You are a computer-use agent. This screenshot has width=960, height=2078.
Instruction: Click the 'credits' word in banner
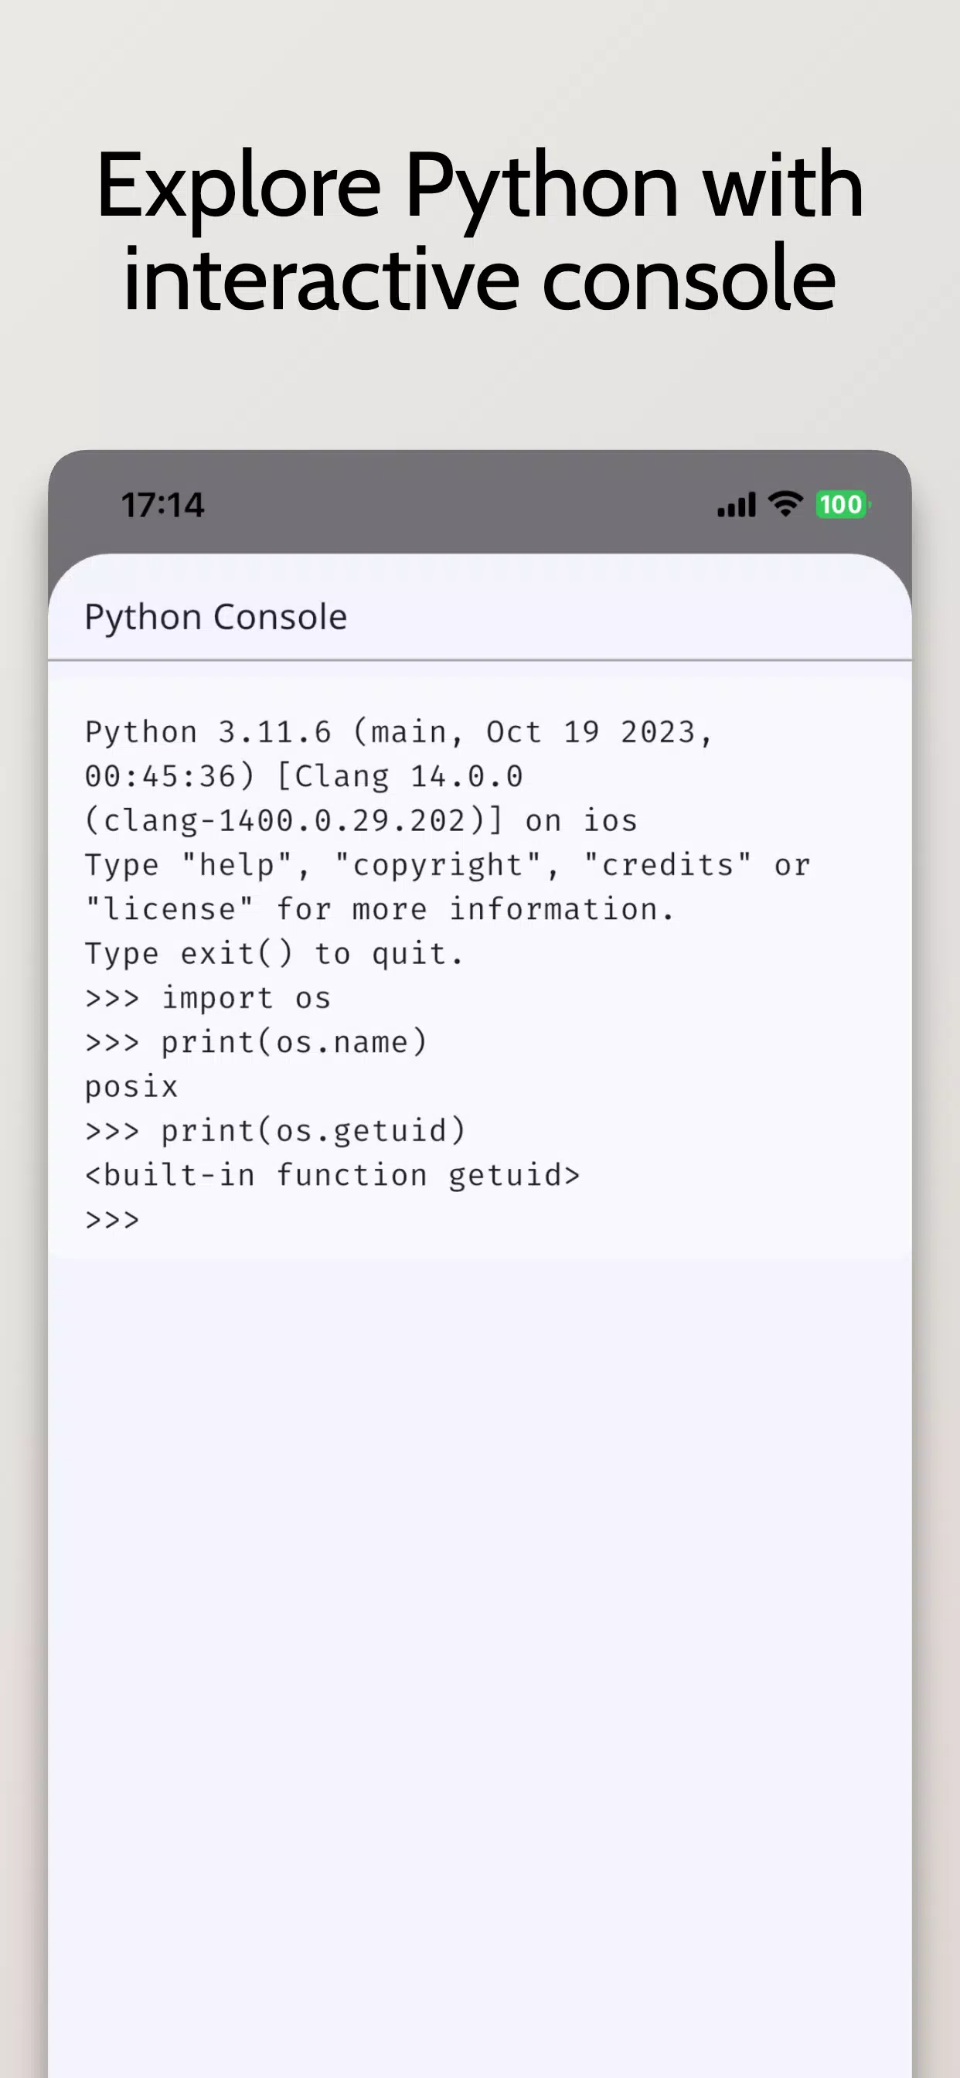(668, 865)
